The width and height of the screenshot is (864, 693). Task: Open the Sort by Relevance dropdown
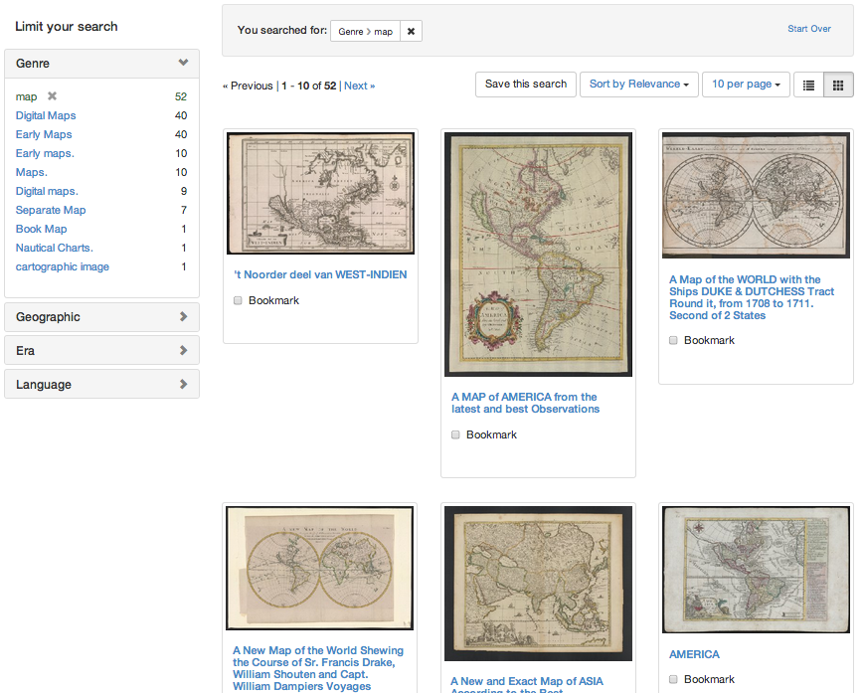click(x=639, y=85)
